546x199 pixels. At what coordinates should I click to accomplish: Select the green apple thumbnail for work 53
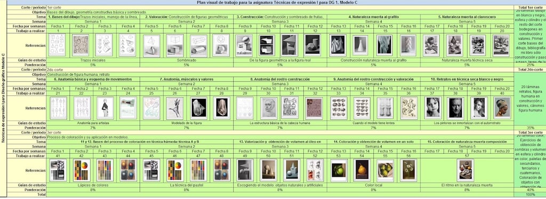[x=339, y=170]
